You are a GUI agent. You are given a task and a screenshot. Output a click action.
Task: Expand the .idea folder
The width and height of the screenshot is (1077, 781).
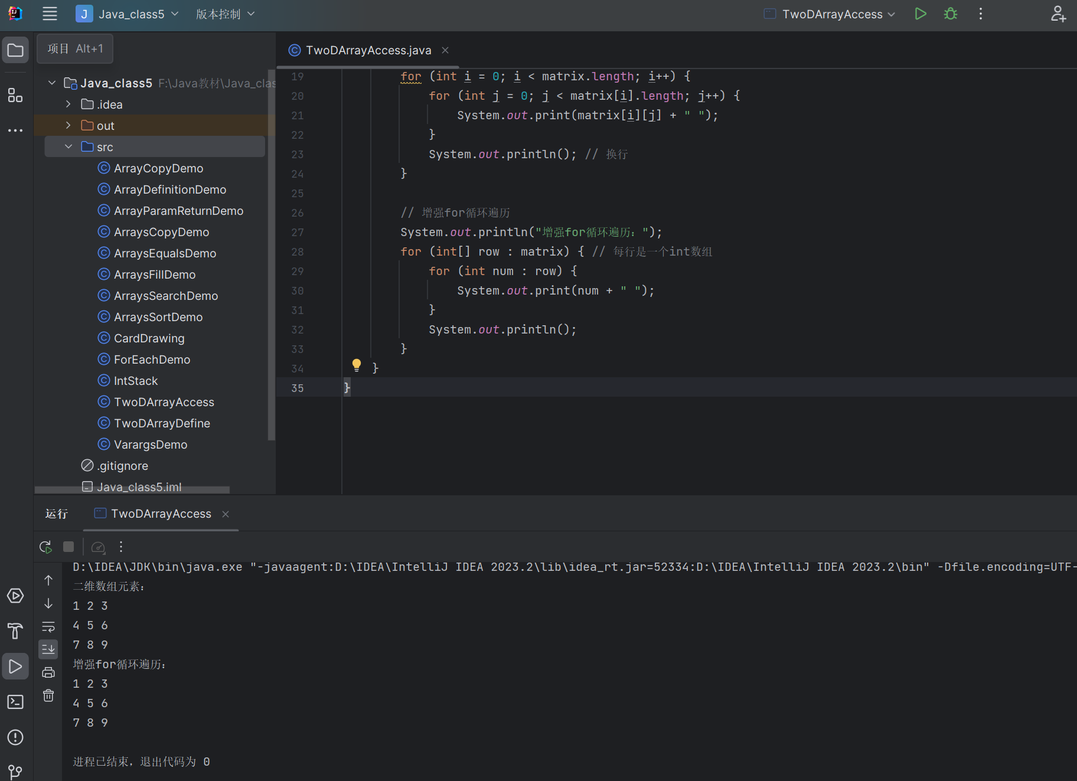[x=68, y=104]
